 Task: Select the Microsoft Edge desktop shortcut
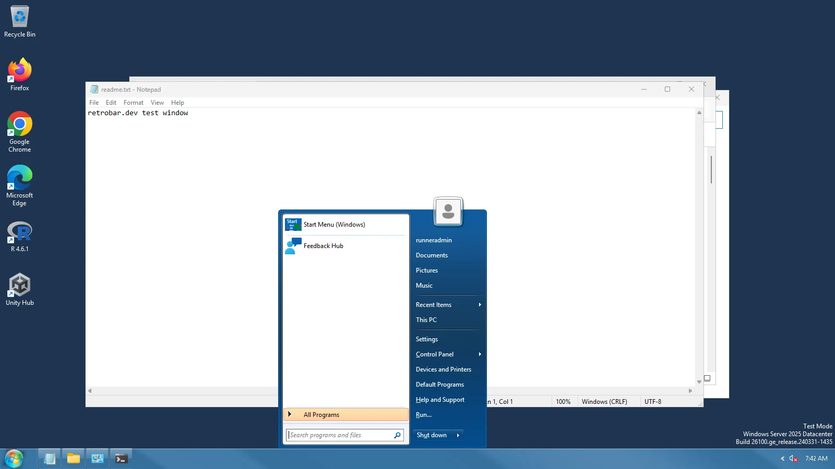click(x=20, y=186)
